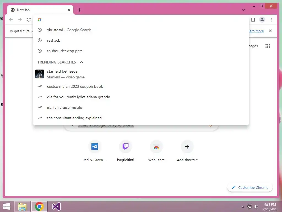Choose starfield bethesda trending search
This screenshot has width=282, height=212.
(141, 74)
